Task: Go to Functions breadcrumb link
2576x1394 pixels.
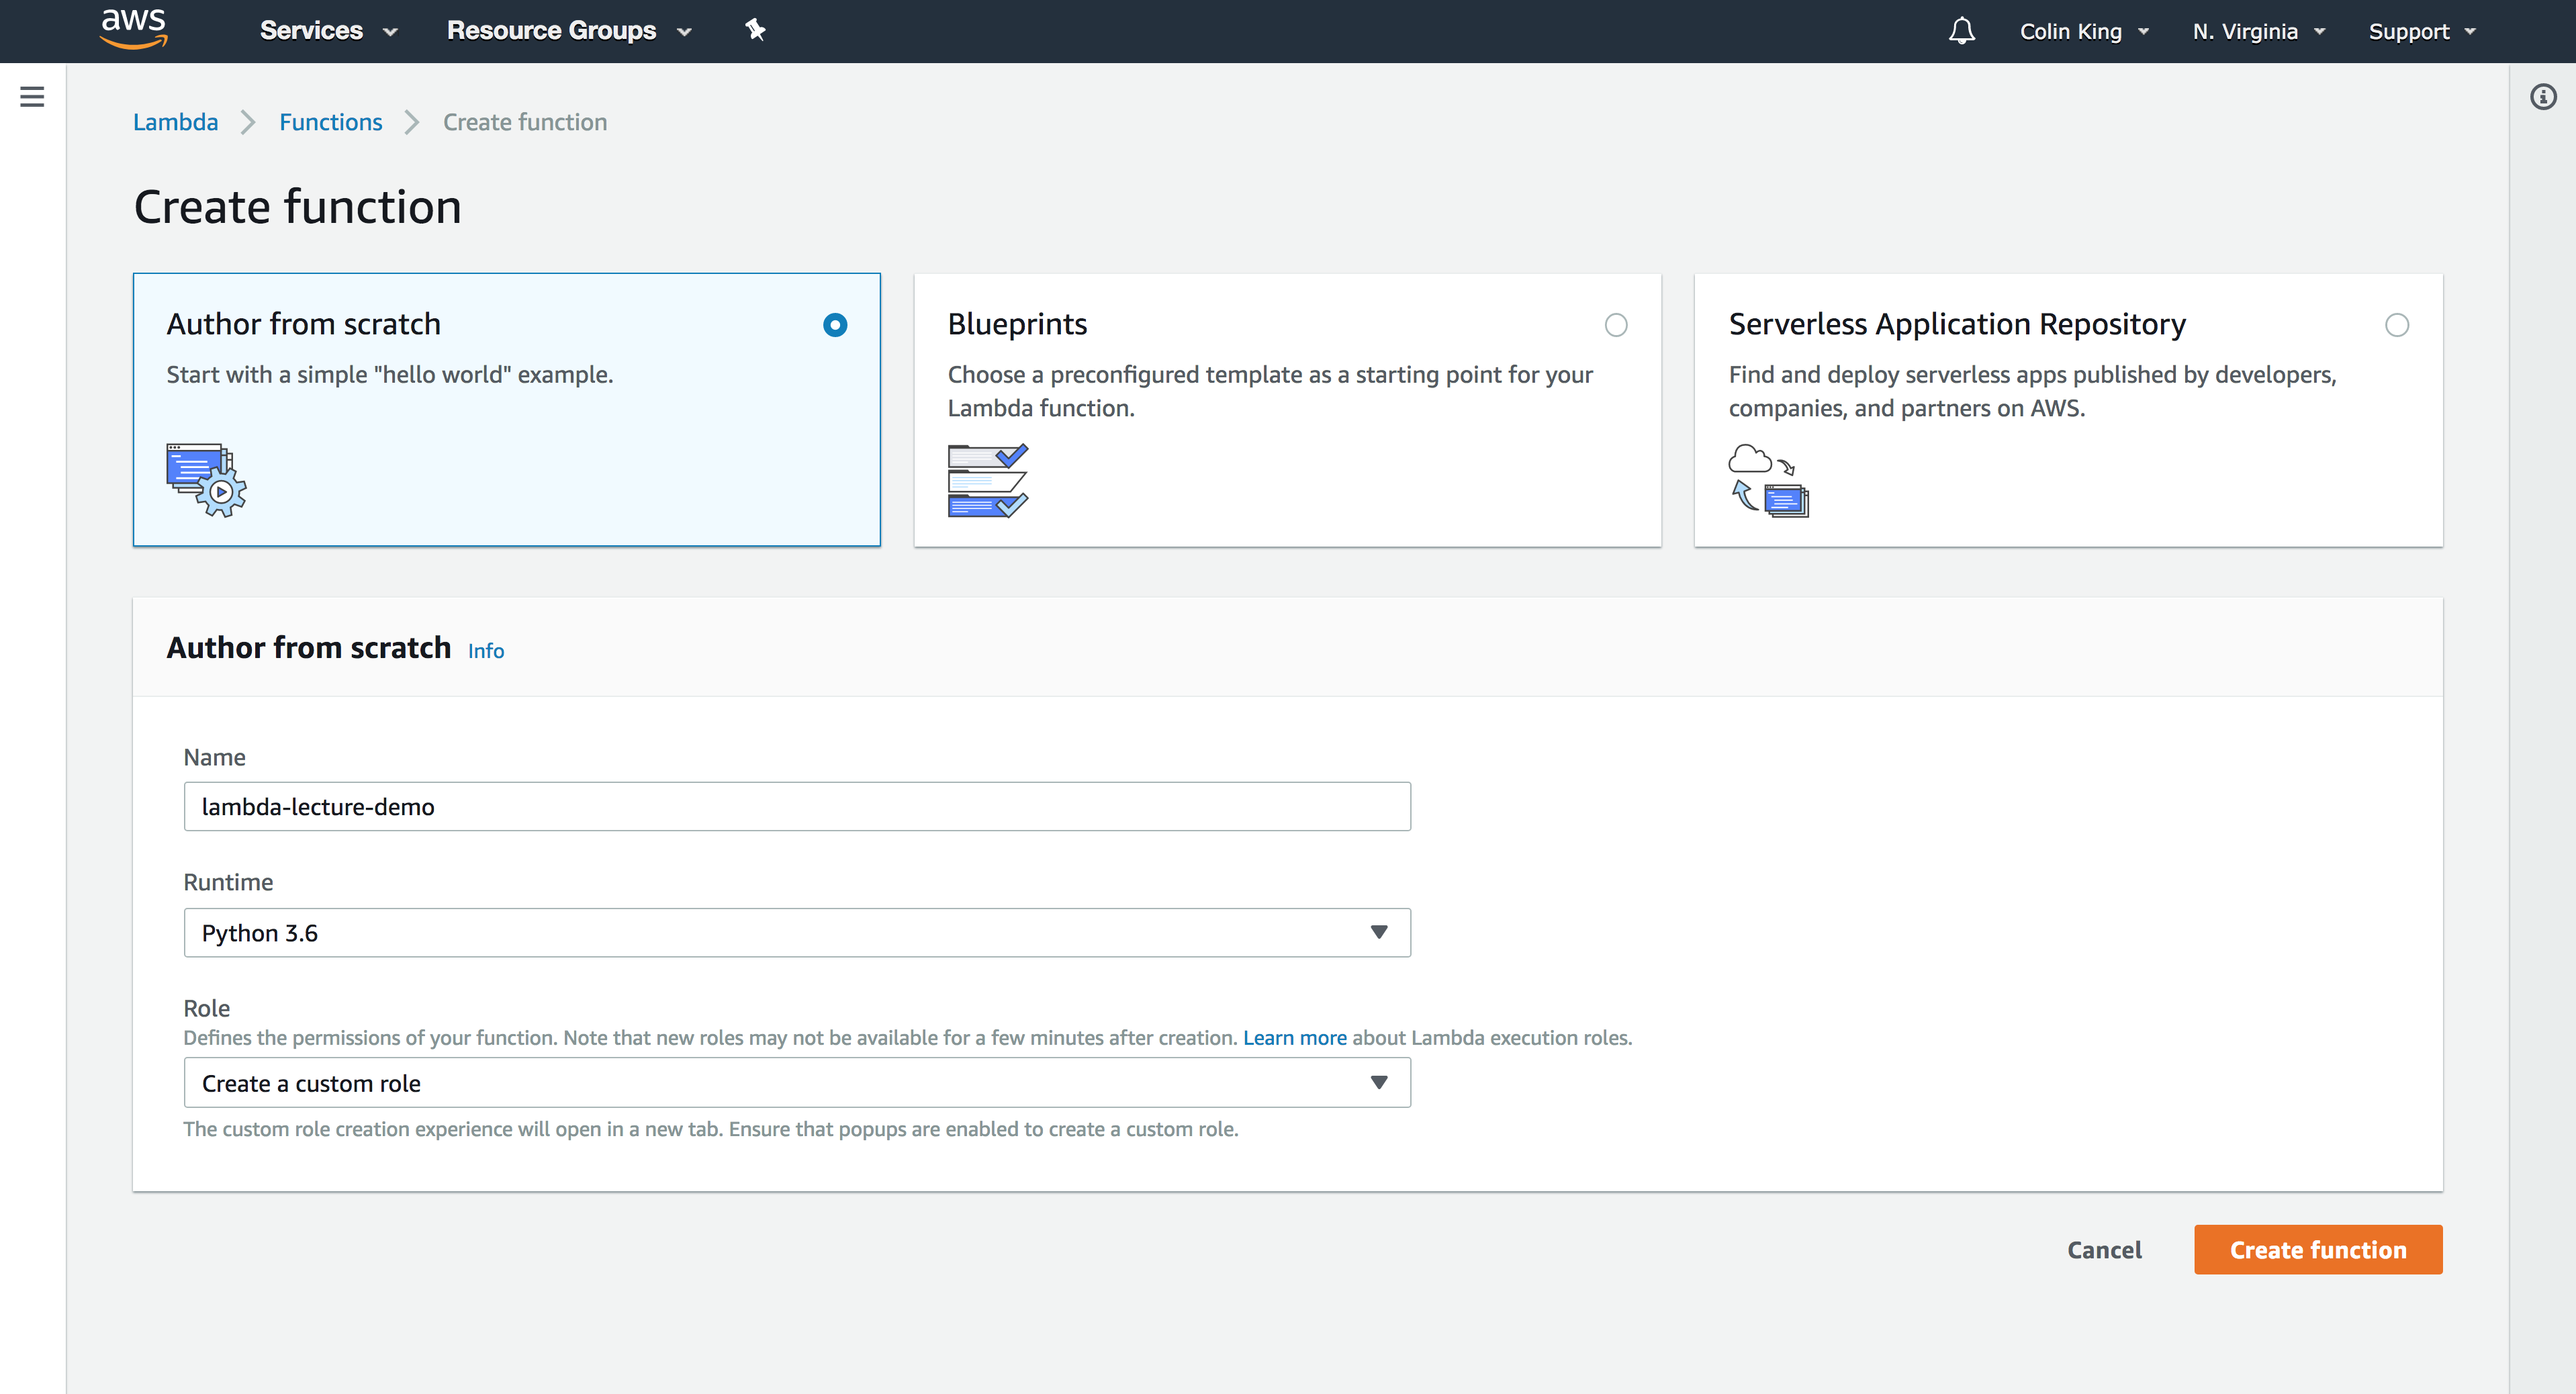Action: pos(330,122)
